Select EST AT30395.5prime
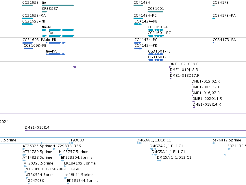The width and height of the screenshot is (246, 185). (x=38, y=164)
